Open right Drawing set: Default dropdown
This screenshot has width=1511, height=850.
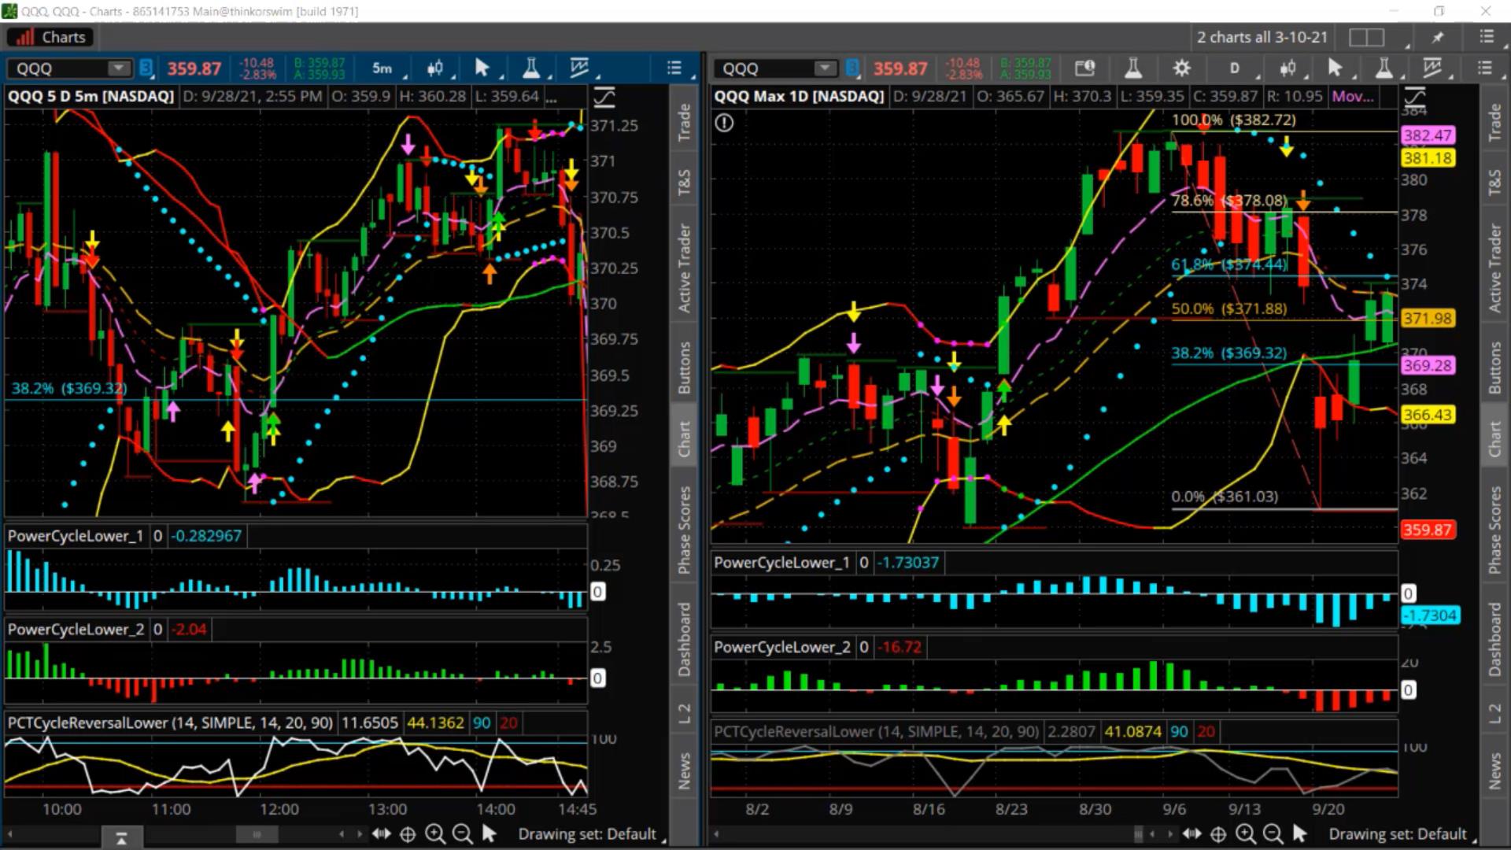click(1401, 834)
